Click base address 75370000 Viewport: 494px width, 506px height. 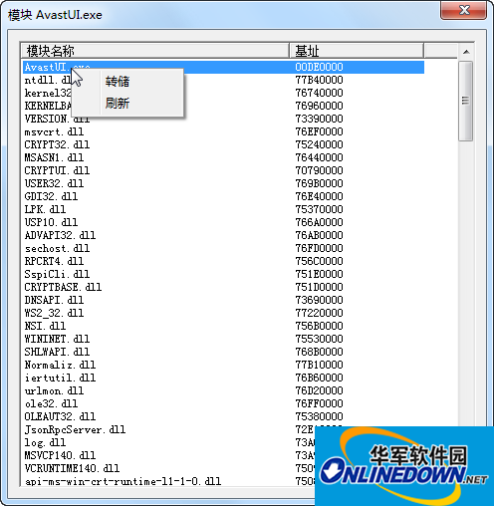pos(319,209)
